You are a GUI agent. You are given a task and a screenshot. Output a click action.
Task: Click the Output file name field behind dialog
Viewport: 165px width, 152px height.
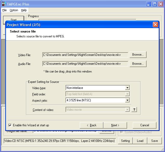point(65,132)
